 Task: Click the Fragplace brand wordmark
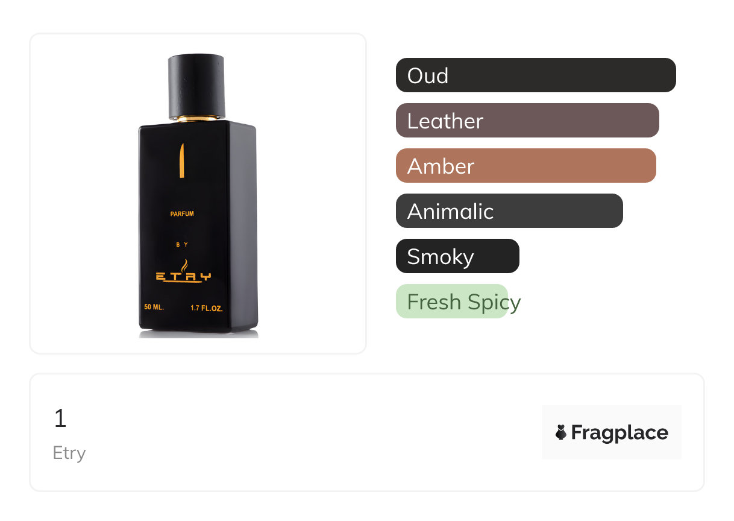click(x=620, y=433)
